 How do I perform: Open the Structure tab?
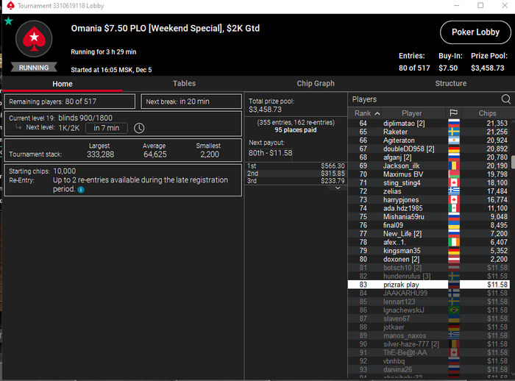[x=450, y=83]
